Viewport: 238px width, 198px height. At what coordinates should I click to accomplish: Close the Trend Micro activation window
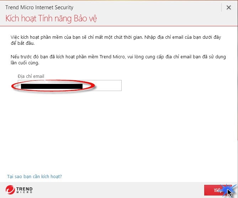(229, 7)
